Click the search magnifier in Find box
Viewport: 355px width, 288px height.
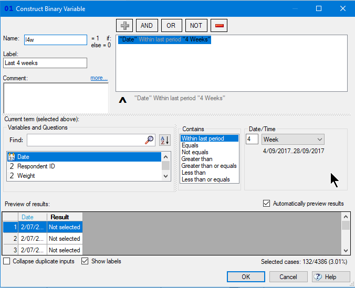click(149, 140)
